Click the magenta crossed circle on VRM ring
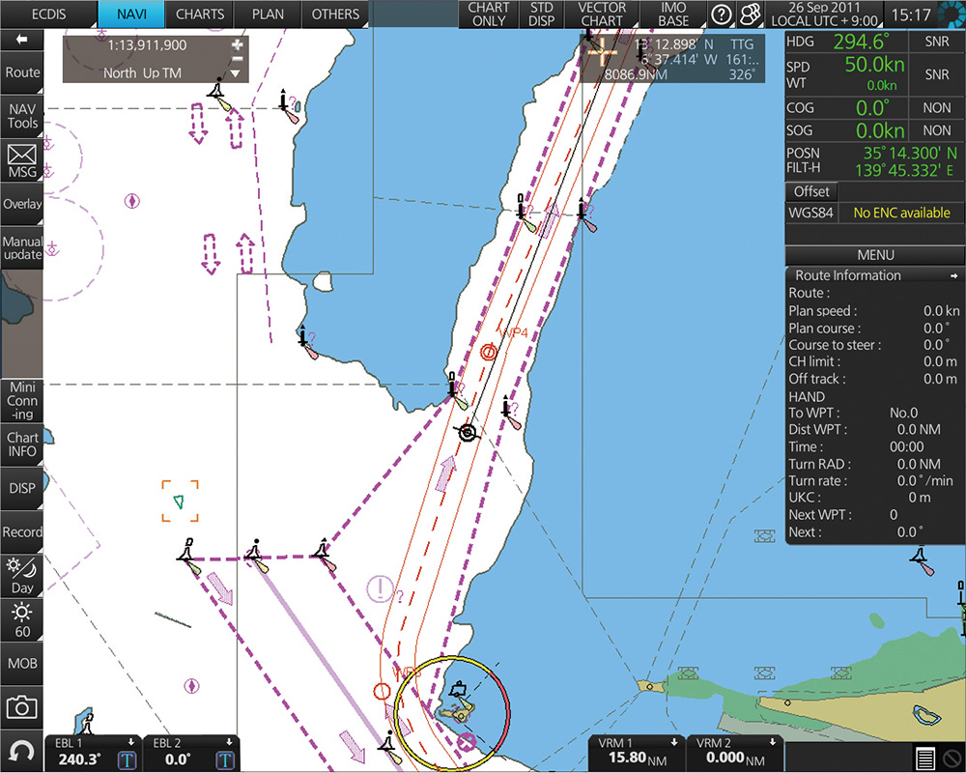 coord(467,741)
